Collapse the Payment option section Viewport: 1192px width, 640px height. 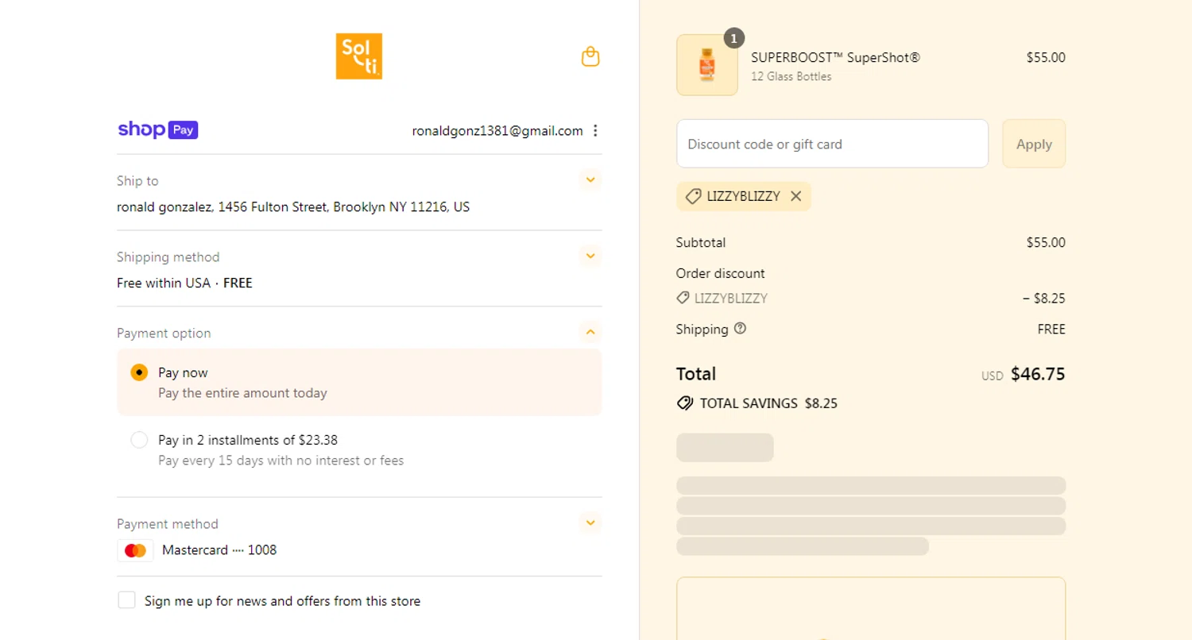click(590, 333)
